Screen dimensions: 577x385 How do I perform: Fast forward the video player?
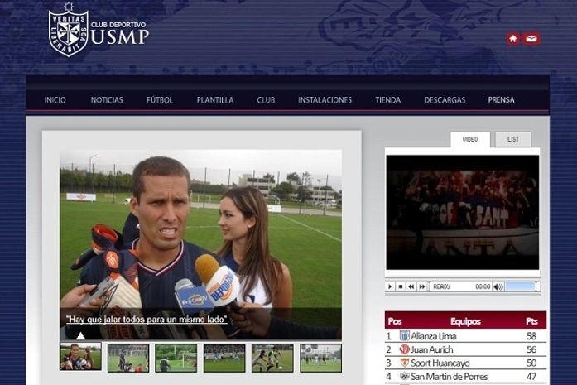[x=422, y=286]
